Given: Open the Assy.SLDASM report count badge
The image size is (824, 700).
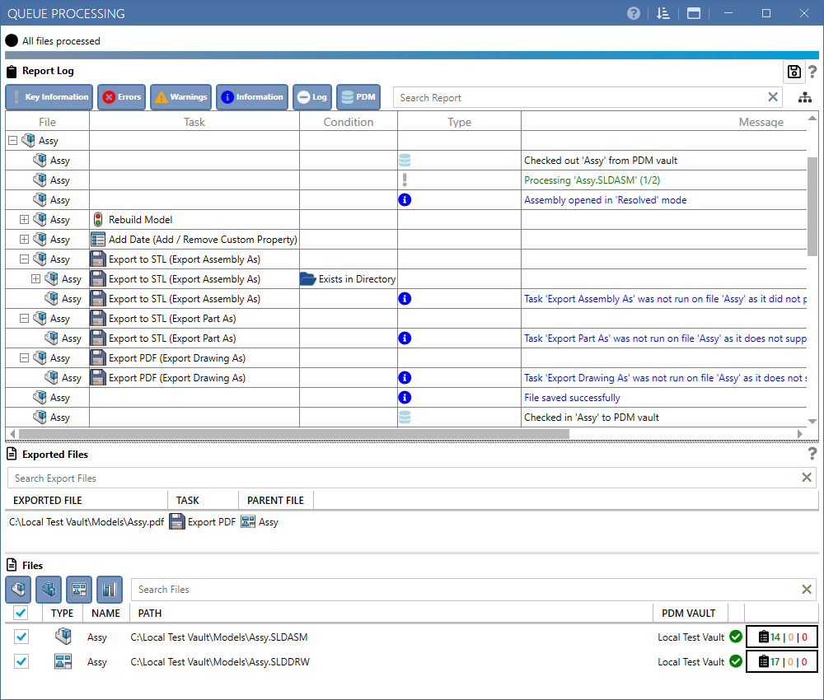Looking at the screenshot, I should click(782, 637).
